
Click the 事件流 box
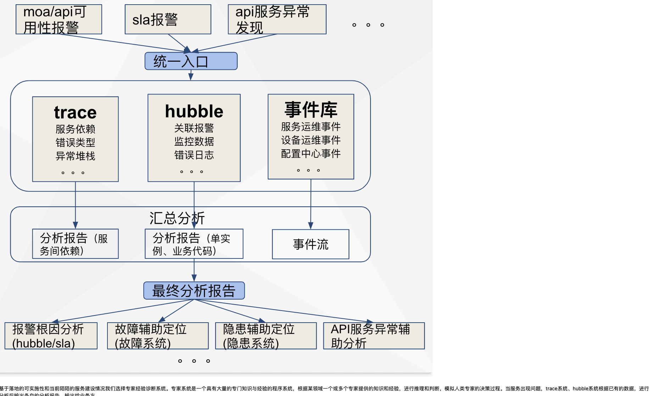(x=311, y=244)
